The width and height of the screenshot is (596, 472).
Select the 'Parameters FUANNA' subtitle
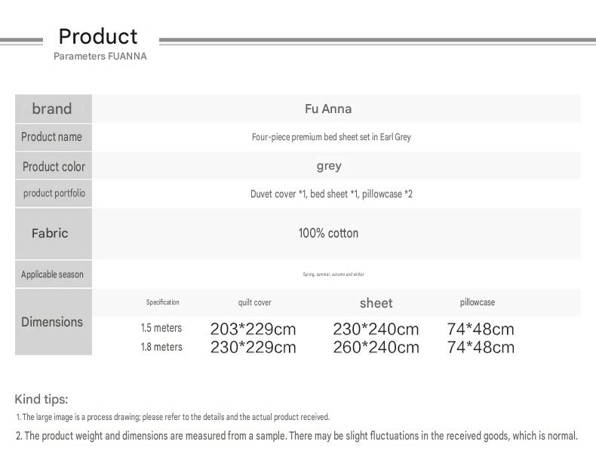pos(100,57)
